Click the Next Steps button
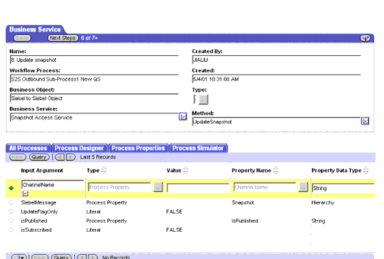 pyautogui.click(x=62, y=38)
